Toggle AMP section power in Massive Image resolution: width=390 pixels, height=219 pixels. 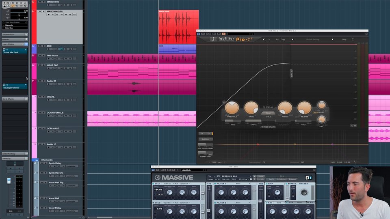(266, 184)
